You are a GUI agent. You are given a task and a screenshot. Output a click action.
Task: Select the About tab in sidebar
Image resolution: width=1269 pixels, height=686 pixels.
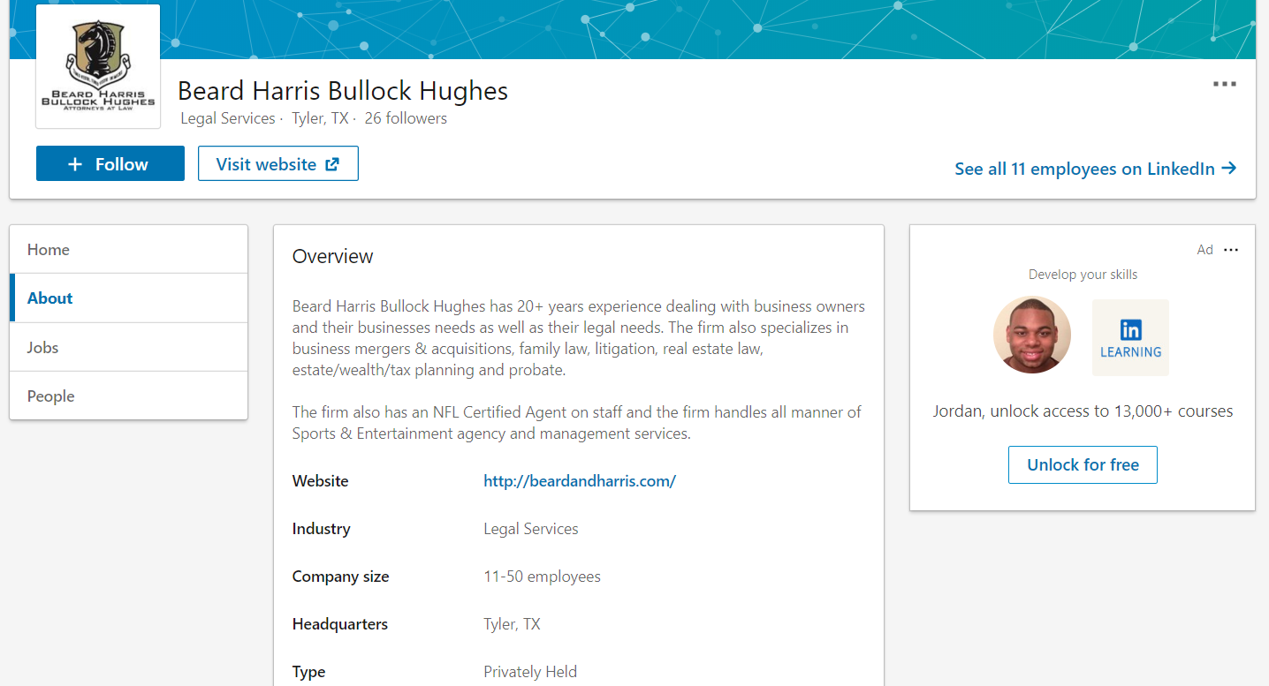(129, 298)
